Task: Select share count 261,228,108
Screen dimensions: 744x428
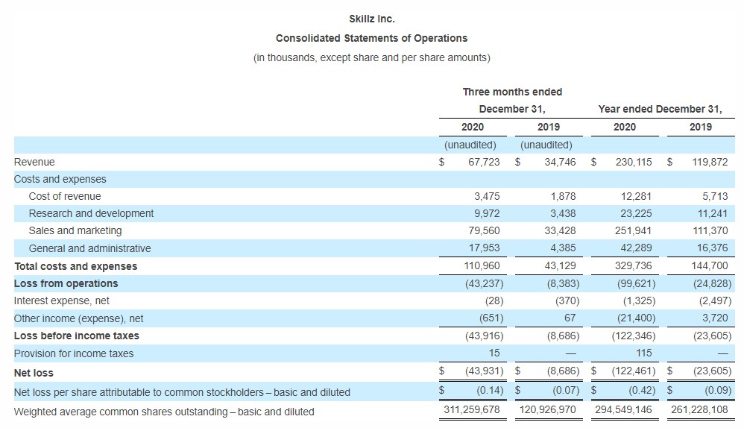Action: click(x=699, y=409)
